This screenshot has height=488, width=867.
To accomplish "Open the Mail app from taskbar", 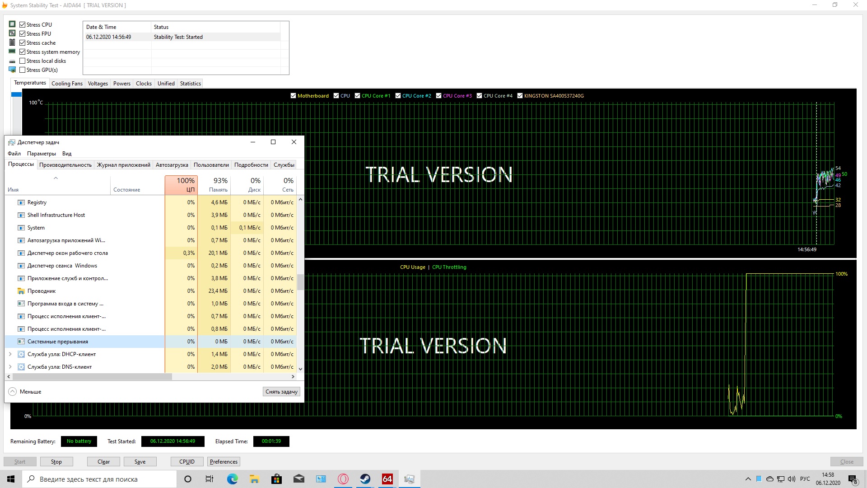I will click(298, 479).
